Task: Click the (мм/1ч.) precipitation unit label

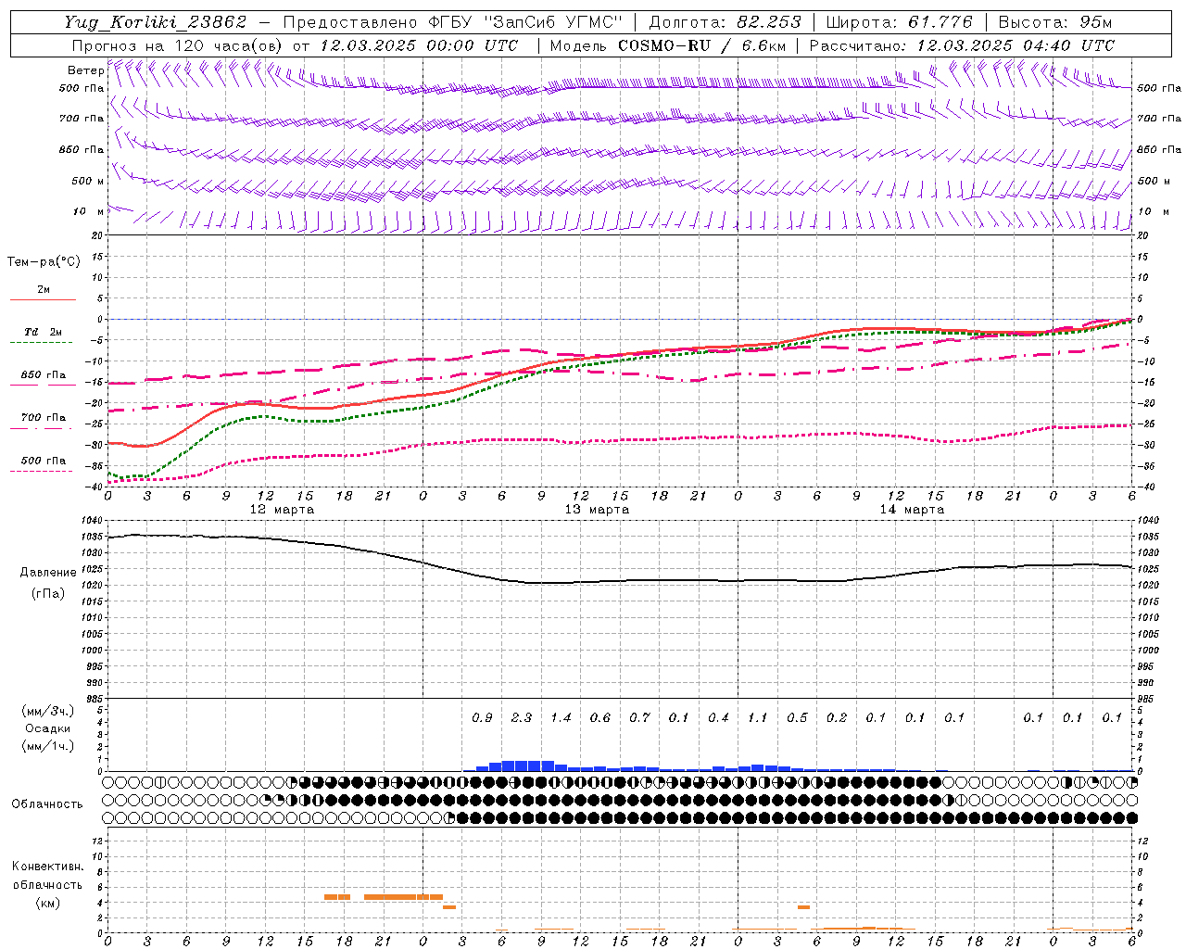Action: pyautogui.click(x=48, y=746)
